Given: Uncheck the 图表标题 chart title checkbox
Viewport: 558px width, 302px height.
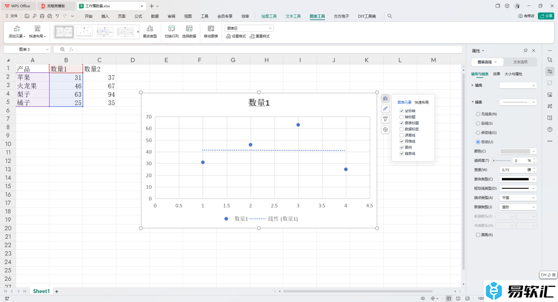Looking at the screenshot, I should click(x=401, y=123).
